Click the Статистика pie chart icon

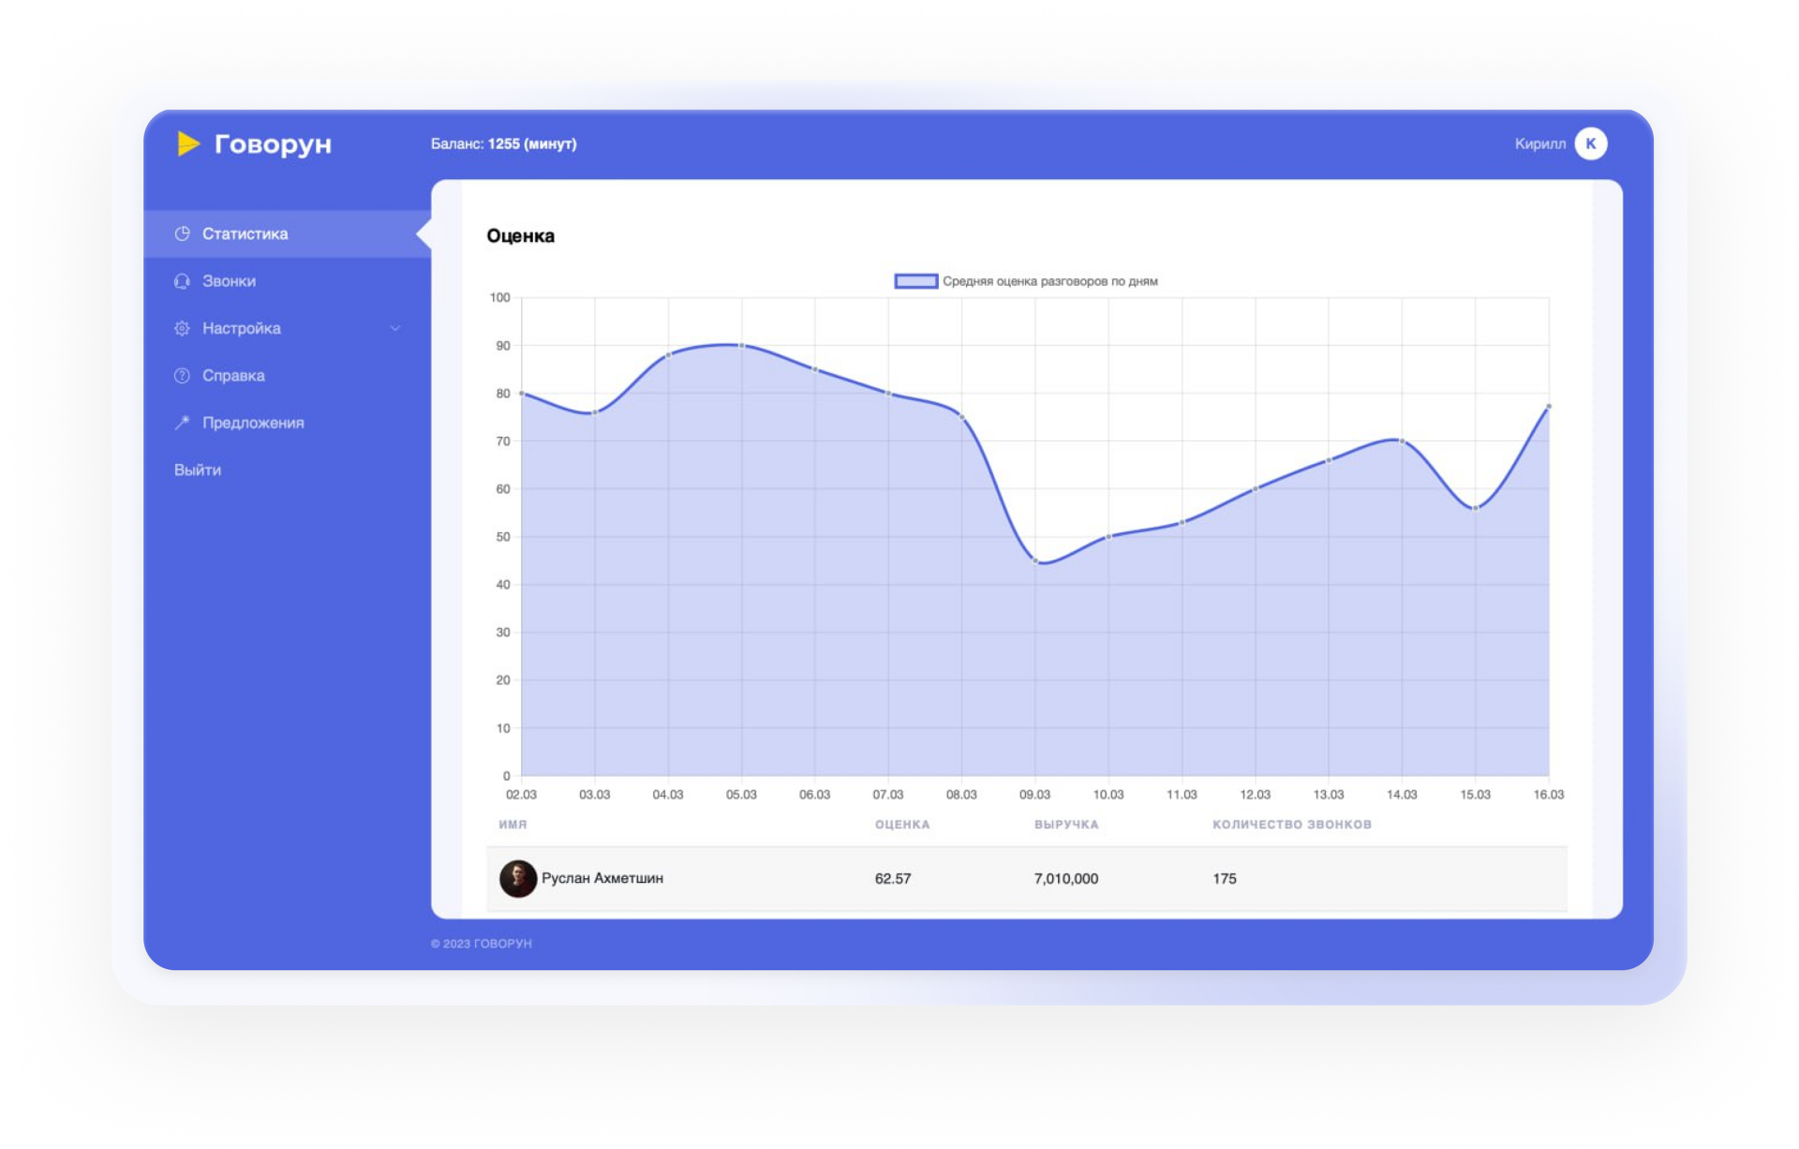click(x=182, y=233)
